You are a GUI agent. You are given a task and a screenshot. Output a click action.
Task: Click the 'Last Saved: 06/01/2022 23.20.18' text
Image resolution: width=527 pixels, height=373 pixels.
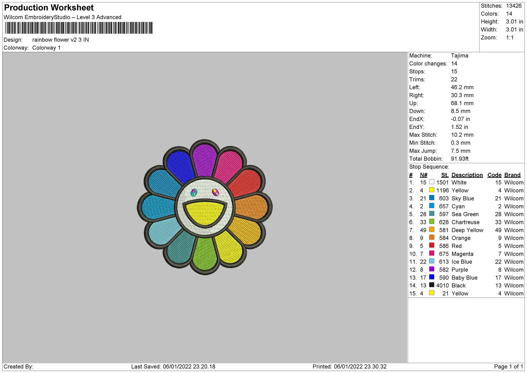(173, 366)
